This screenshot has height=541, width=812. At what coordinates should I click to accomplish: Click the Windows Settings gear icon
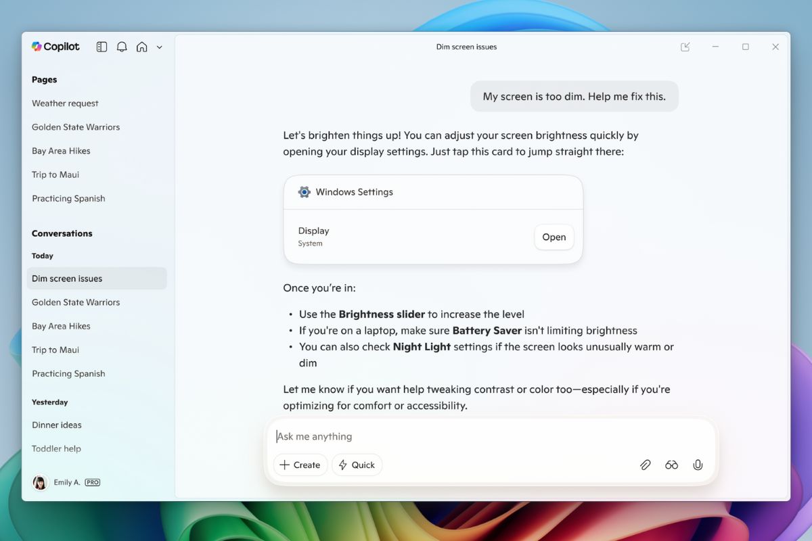[x=304, y=192]
